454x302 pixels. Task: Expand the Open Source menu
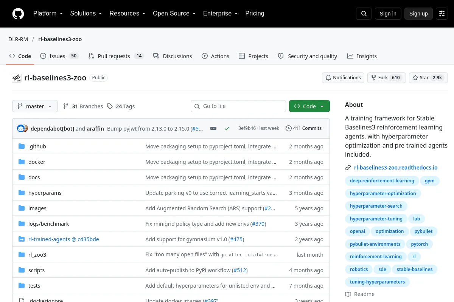point(174,14)
